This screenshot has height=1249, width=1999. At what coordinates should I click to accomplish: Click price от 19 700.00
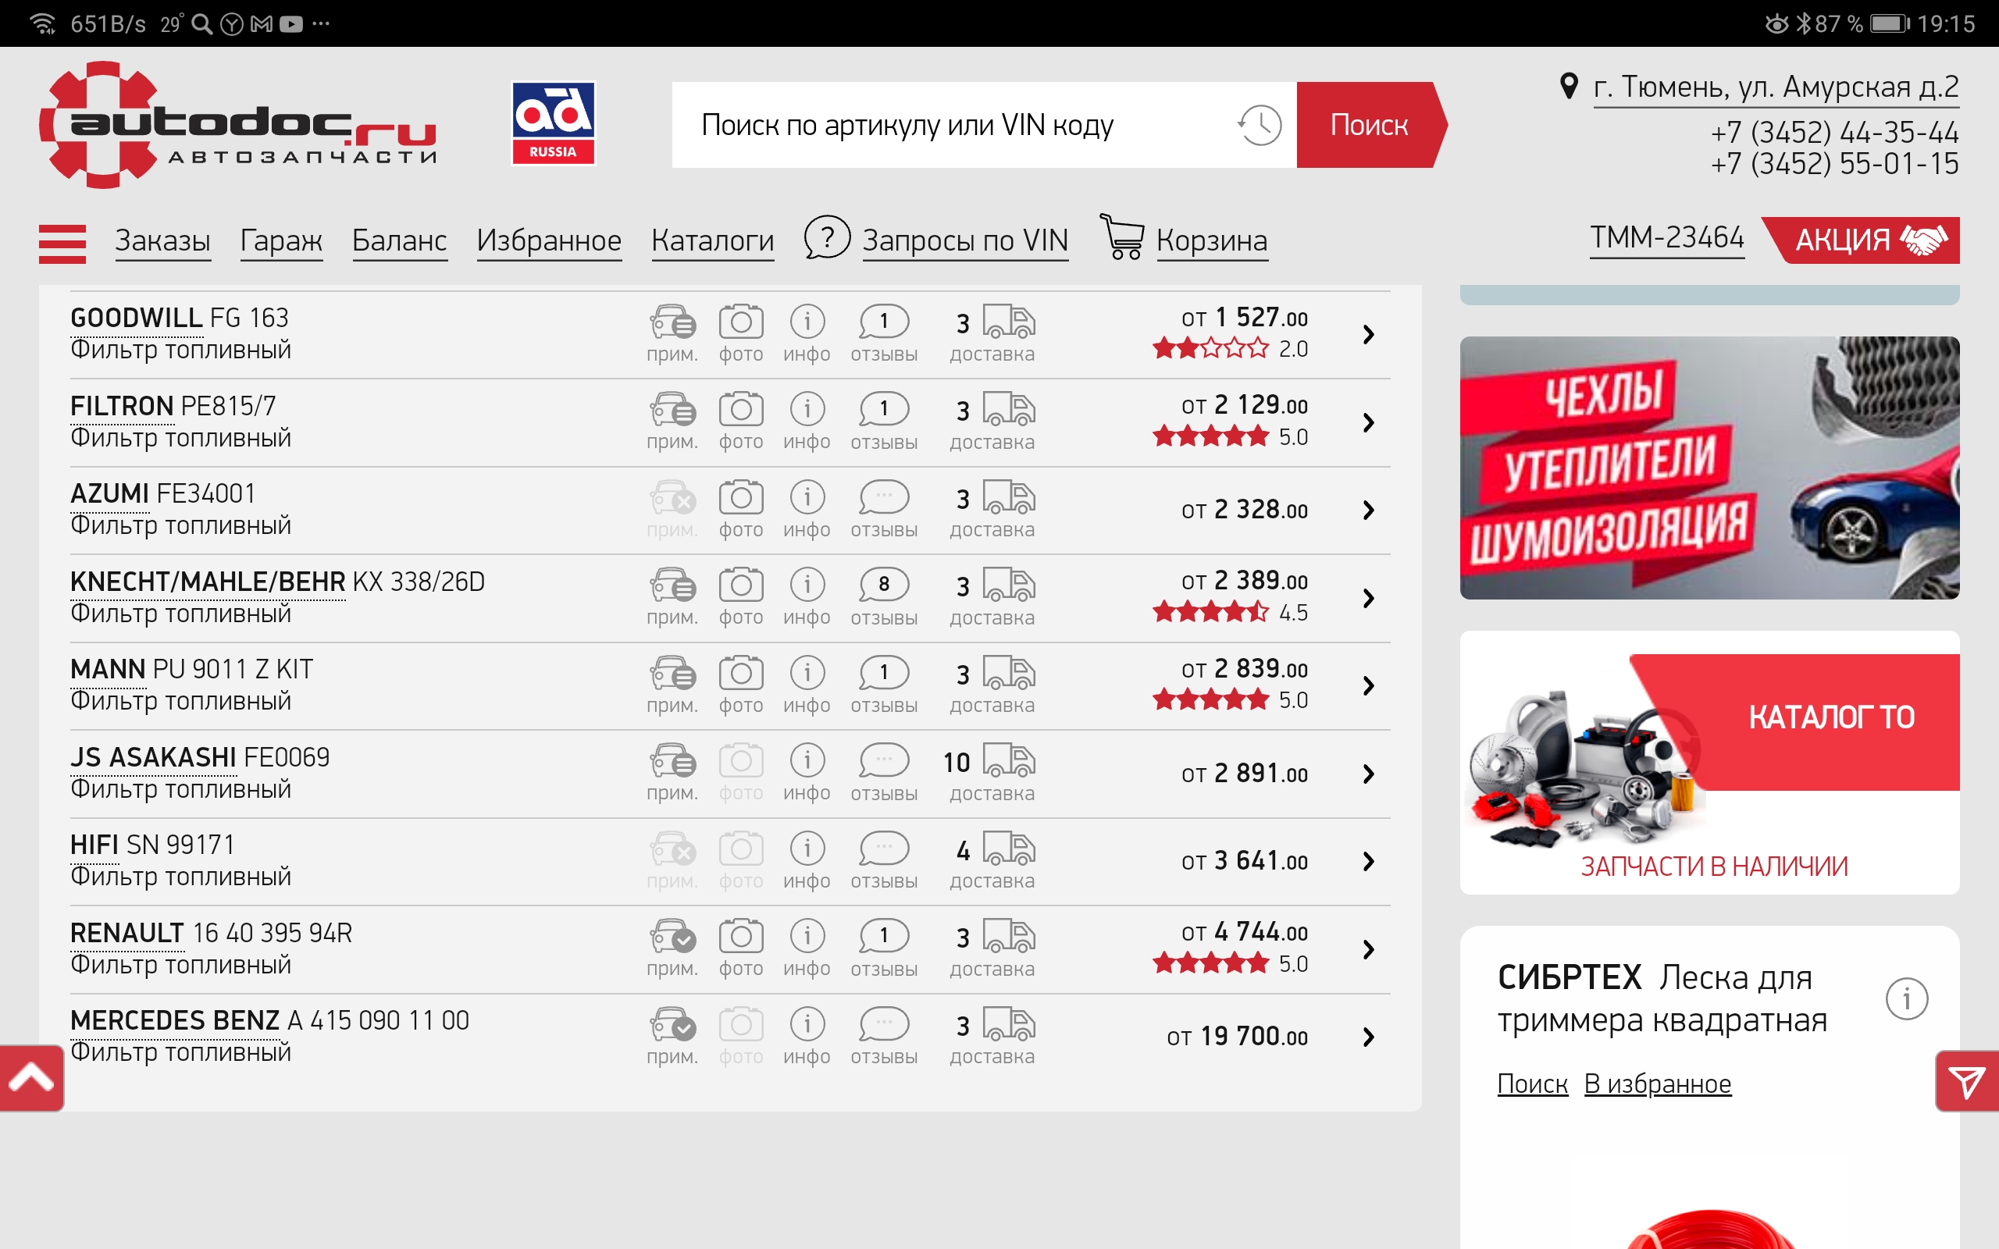tap(1237, 1037)
